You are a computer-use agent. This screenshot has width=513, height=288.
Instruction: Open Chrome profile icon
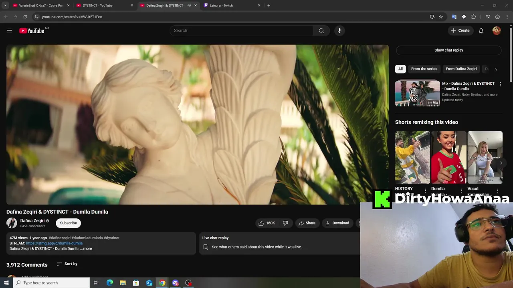click(497, 17)
